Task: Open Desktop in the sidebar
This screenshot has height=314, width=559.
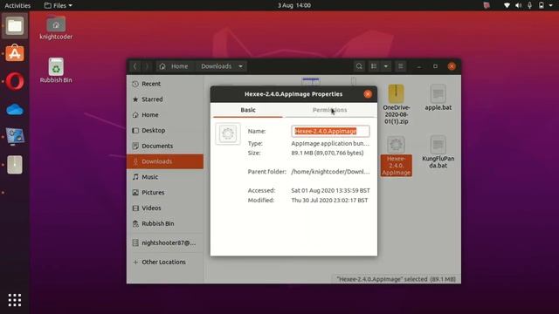Action: [165, 130]
